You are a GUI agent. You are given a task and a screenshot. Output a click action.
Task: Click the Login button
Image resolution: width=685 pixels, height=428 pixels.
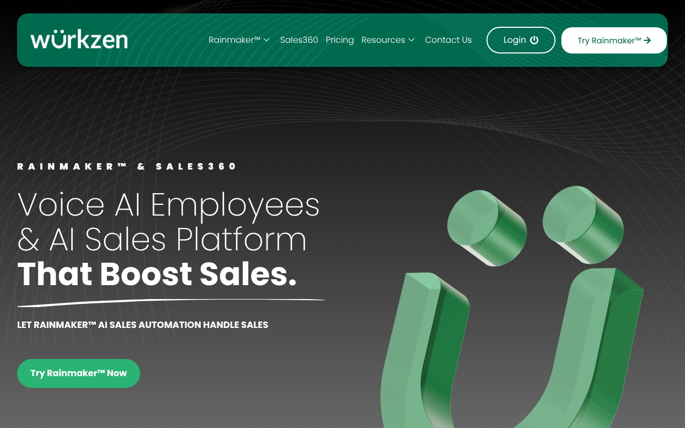coord(521,40)
